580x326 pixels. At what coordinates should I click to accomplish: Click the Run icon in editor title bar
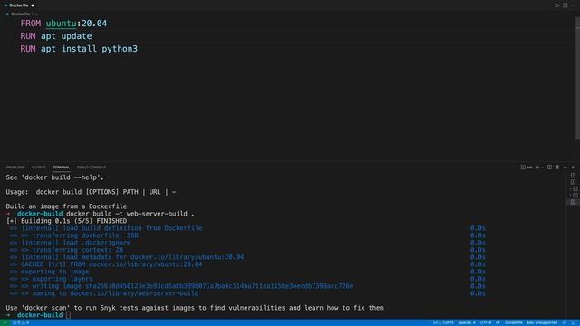pyautogui.click(x=556, y=5)
